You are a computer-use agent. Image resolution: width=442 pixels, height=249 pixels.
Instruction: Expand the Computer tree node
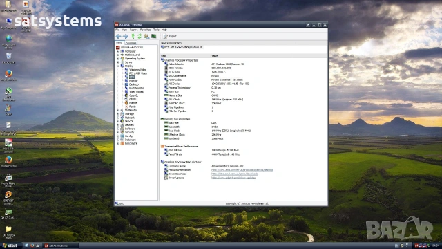pyautogui.click(x=118, y=51)
